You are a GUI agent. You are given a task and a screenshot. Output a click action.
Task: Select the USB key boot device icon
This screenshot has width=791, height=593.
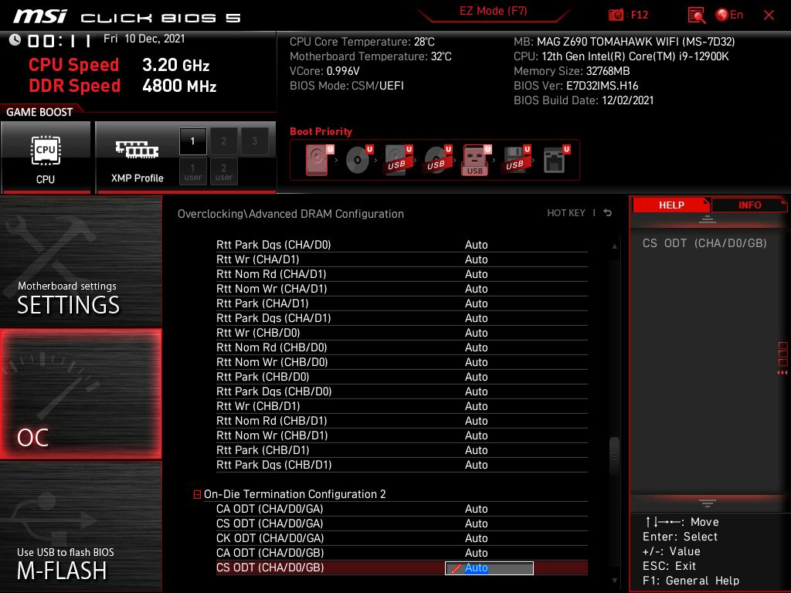point(477,160)
